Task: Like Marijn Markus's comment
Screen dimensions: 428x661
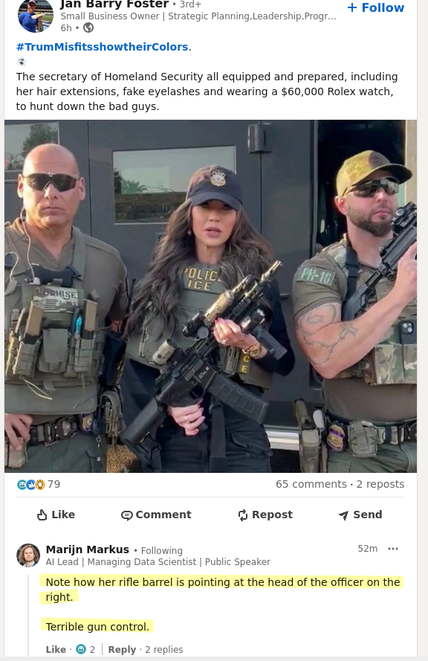Action: coord(56,649)
